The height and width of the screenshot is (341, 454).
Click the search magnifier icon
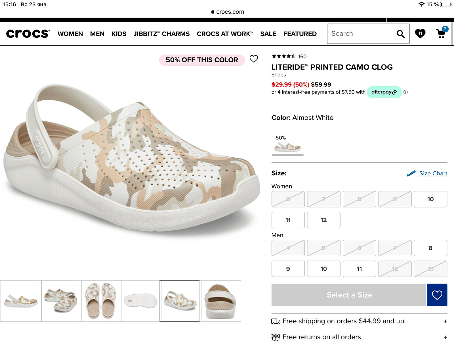[400, 34]
